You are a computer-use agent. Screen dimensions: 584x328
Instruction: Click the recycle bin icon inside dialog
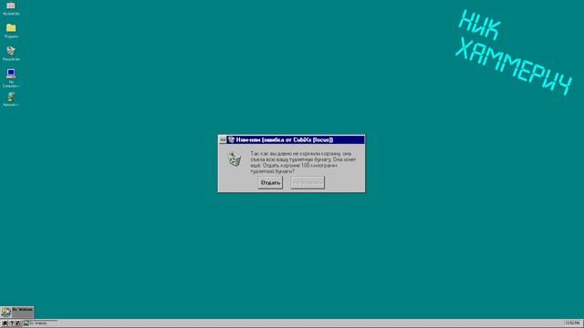(235, 159)
